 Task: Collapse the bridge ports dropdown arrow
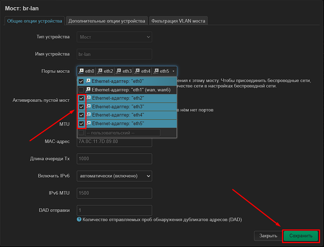tap(173, 71)
